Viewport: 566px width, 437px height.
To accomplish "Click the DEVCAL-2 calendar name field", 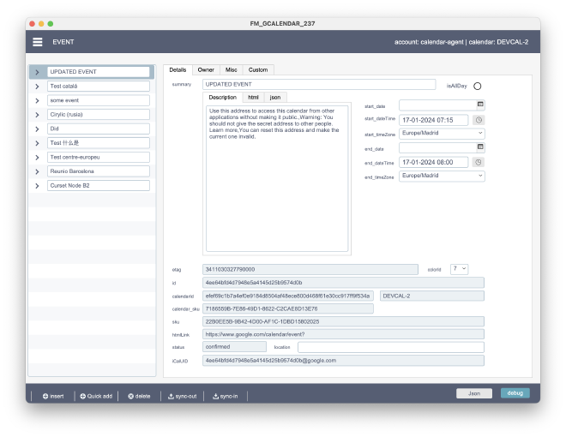I will [432, 296].
